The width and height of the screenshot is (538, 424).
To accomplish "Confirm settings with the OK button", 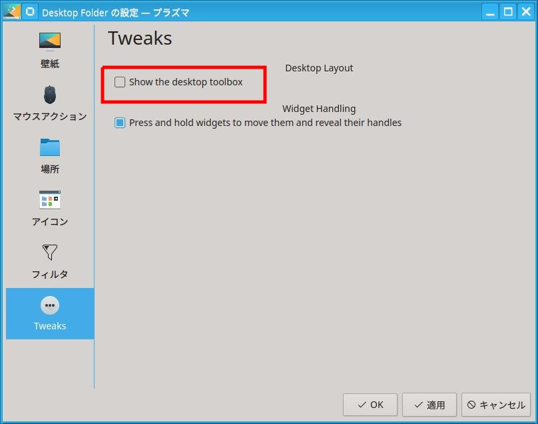I will 370,405.
